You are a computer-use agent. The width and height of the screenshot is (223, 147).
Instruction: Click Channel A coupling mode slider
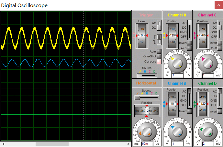tap(189, 30)
